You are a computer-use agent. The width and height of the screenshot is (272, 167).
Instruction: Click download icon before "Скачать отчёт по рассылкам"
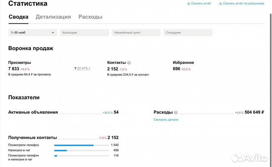coord(220,3)
